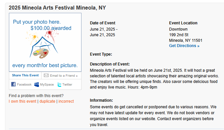Click 'every month for best picture' caption
224x130 pixels.
pos(45,65)
